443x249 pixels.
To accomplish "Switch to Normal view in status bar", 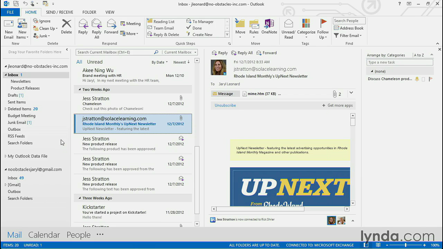I will 366,245.
